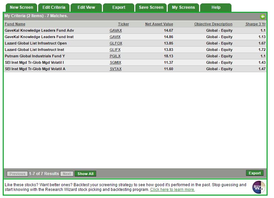Click the Next page button
The width and height of the screenshot is (274, 198).
pos(67,174)
